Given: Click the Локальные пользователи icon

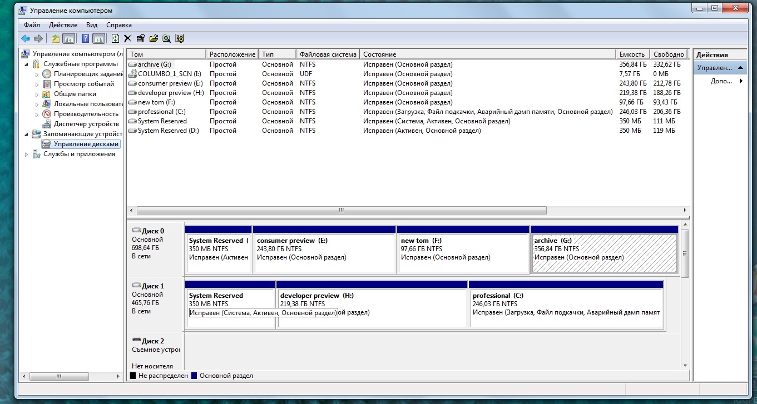Looking at the screenshot, I should pyautogui.click(x=47, y=104).
